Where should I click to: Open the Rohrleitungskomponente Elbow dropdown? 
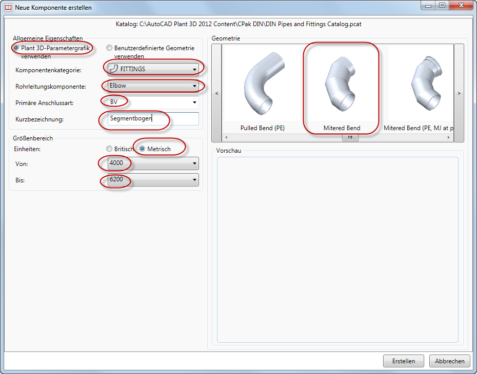point(153,86)
